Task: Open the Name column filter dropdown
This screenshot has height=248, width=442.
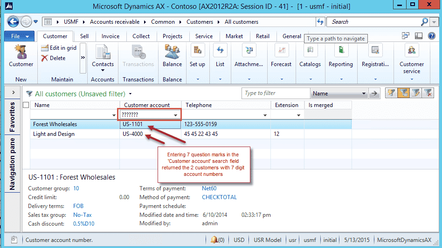Action: pyautogui.click(x=114, y=115)
